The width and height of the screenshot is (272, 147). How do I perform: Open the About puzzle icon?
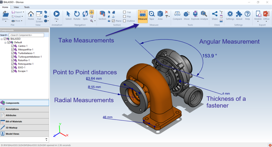tap(239, 14)
